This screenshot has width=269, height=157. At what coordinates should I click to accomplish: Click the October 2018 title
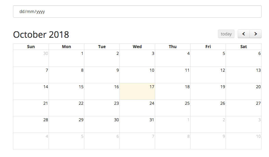click(41, 35)
